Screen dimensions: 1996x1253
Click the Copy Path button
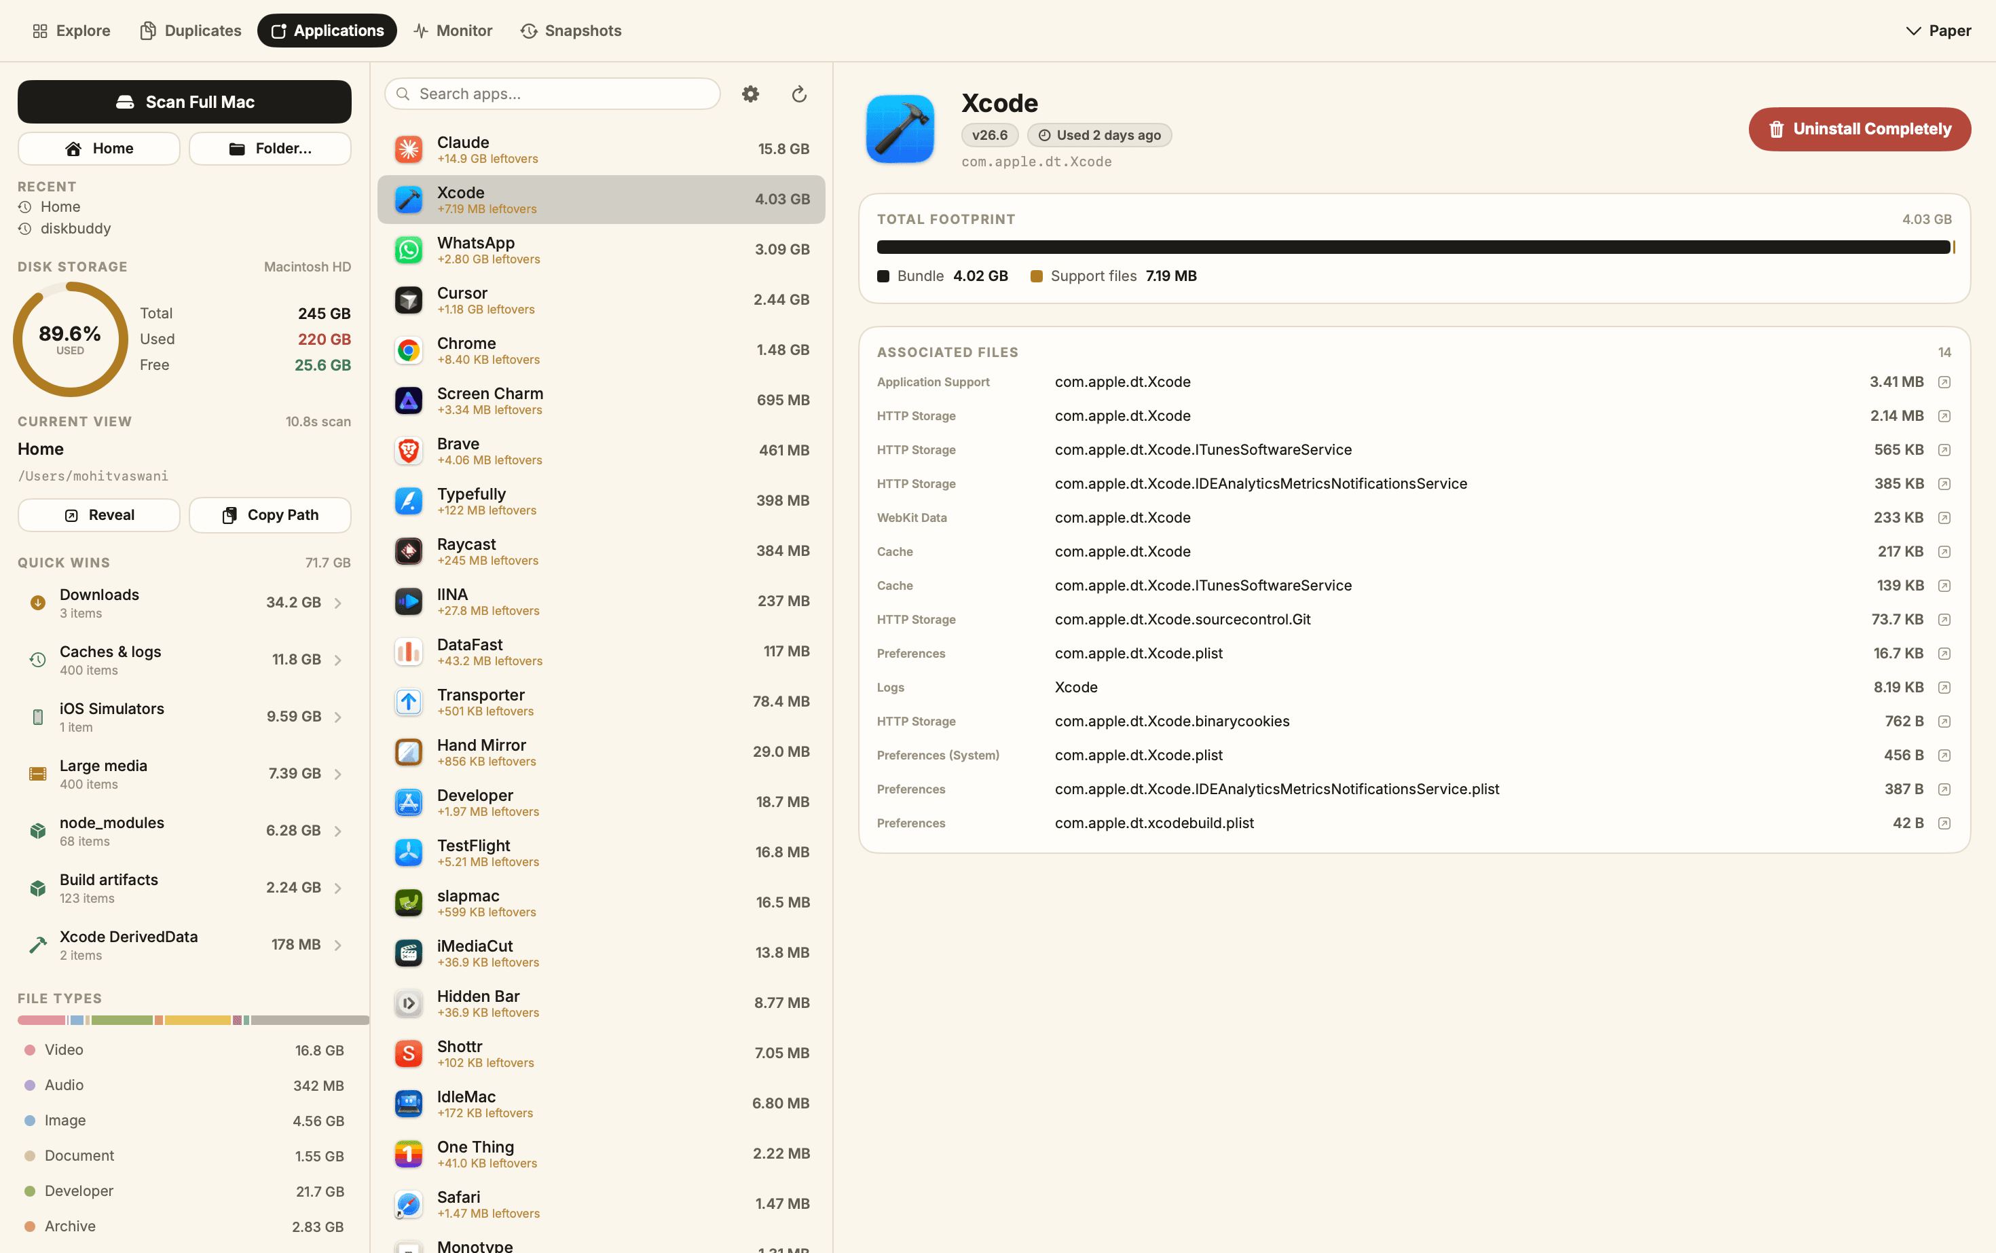(x=270, y=515)
